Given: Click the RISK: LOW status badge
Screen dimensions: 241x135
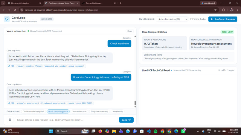Looking at the screenshot, I should (227, 32).
